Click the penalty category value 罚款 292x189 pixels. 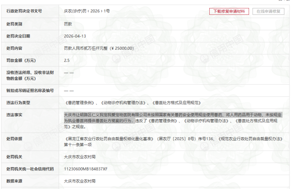tap(68, 24)
